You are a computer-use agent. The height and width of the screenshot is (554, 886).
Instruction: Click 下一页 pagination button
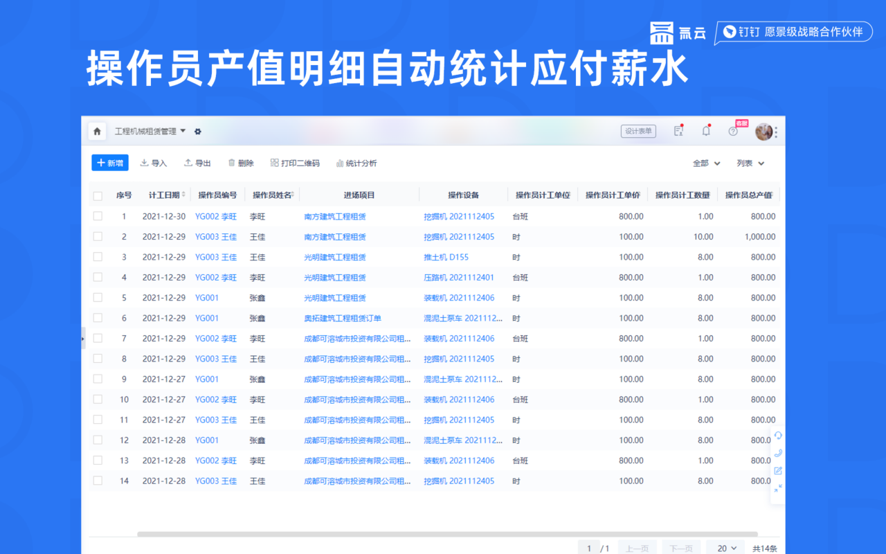681,548
